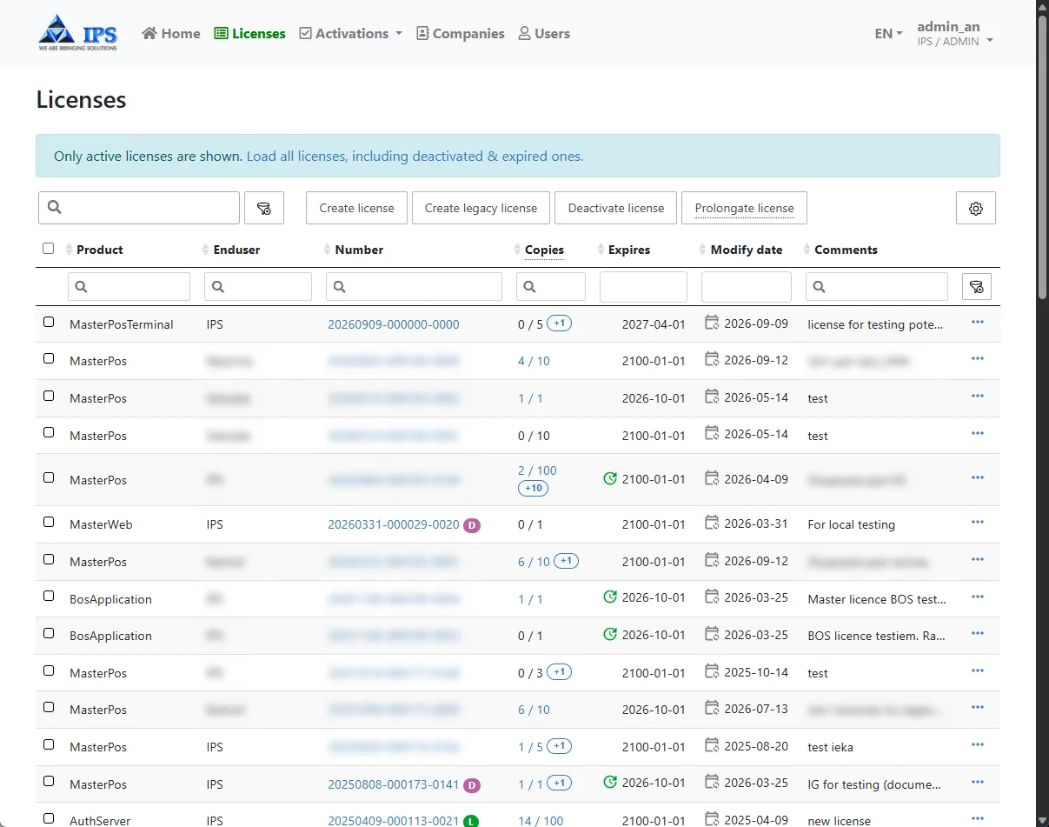1049x827 pixels.
Task: Click the Prolongate license button
Action: (x=744, y=209)
